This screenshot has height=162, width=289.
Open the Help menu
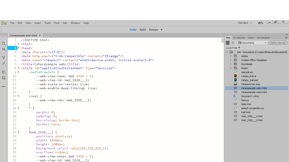click(86, 23)
